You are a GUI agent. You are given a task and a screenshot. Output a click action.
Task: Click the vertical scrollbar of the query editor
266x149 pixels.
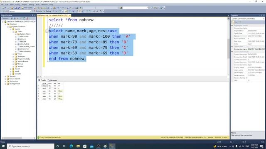tap(228, 48)
